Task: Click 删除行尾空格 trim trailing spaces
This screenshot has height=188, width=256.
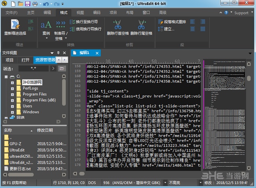Action: pyautogui.click(x=141, y=28)
